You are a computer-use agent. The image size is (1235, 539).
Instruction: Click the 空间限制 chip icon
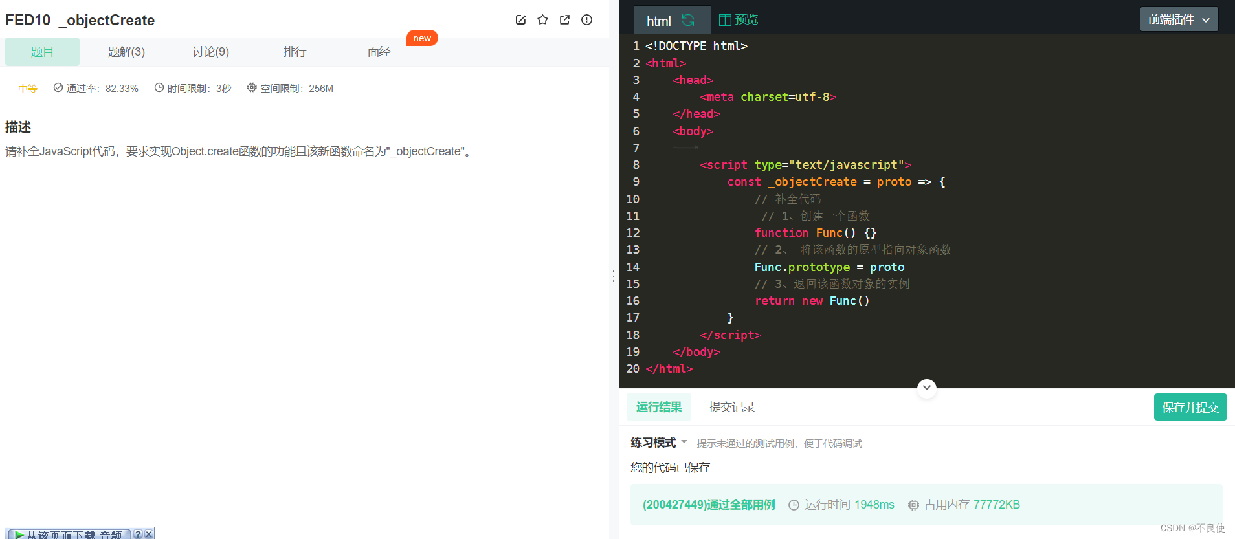pos(252,87)
